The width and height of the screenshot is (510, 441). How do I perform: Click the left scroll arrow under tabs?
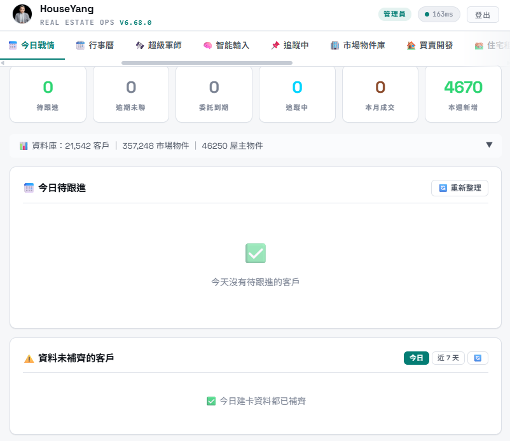[x=3, y=63]
